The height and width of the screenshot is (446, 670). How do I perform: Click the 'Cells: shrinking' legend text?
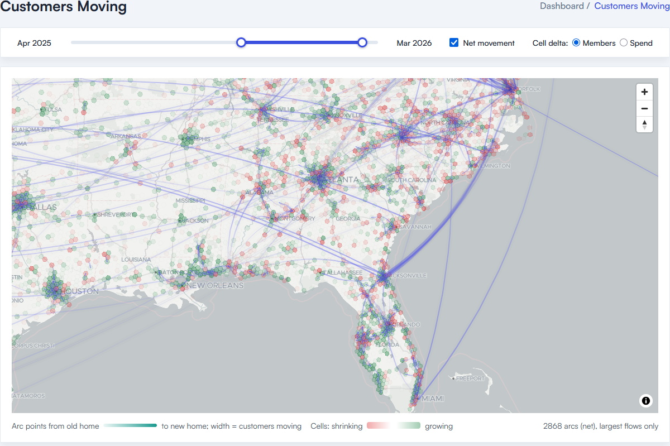(337, 426)
